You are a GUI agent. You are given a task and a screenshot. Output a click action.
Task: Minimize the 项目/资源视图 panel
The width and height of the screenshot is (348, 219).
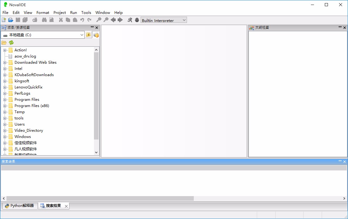pos(92,27)
